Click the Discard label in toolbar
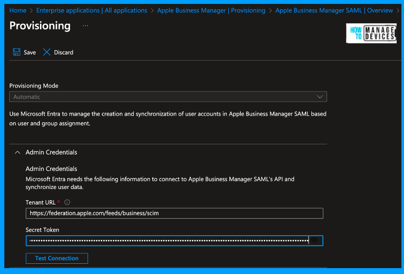 coord(64,52)
